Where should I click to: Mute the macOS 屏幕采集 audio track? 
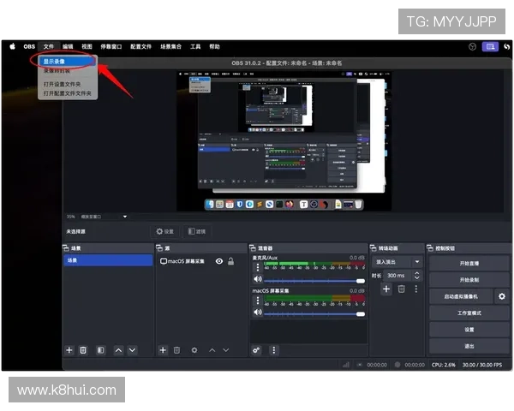point(257,313)
